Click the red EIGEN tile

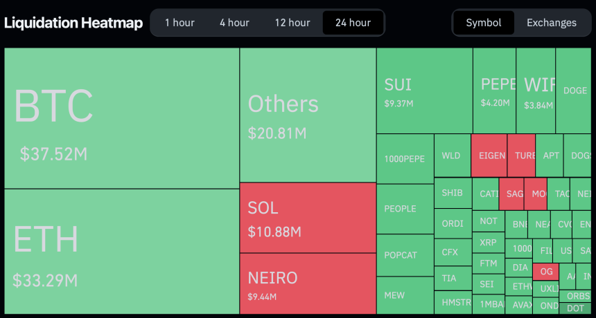489,156
